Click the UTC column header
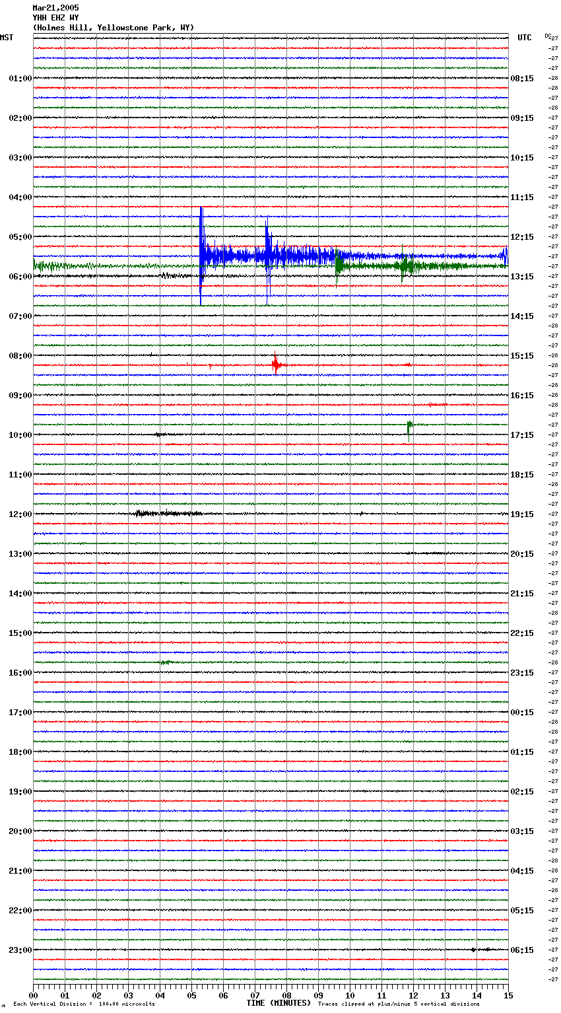The width and height of the screenshot is (561, 1013). 525,38
